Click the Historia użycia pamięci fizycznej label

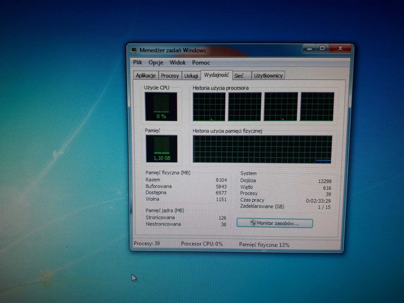227,131
